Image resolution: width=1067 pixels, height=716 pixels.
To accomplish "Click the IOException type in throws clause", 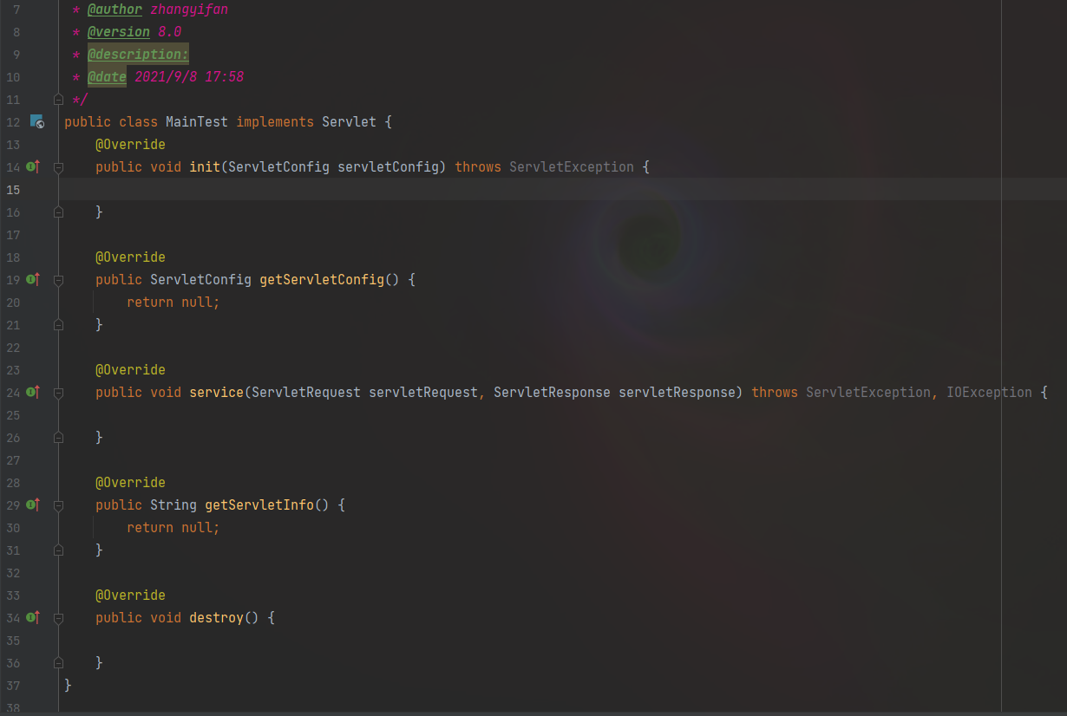I will click(990, 392).
